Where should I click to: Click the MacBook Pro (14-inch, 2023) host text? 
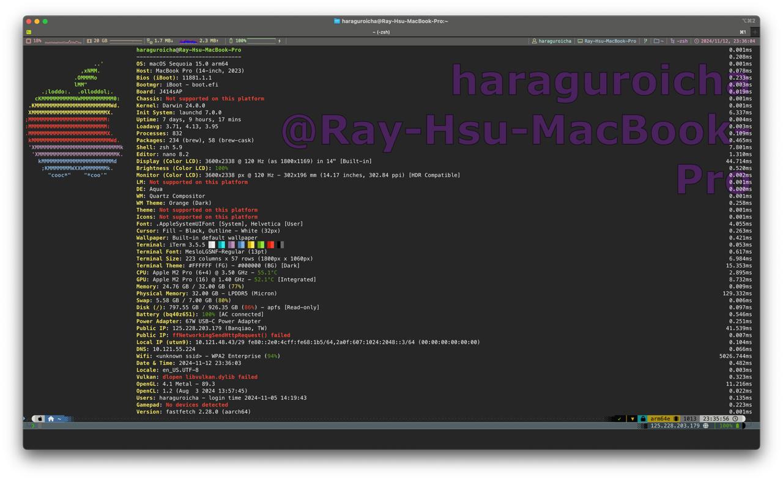pyautogui.click(x=199, y=70)
